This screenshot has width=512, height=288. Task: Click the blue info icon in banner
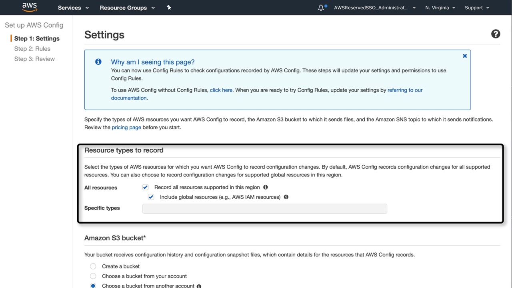tap(98, 62)
